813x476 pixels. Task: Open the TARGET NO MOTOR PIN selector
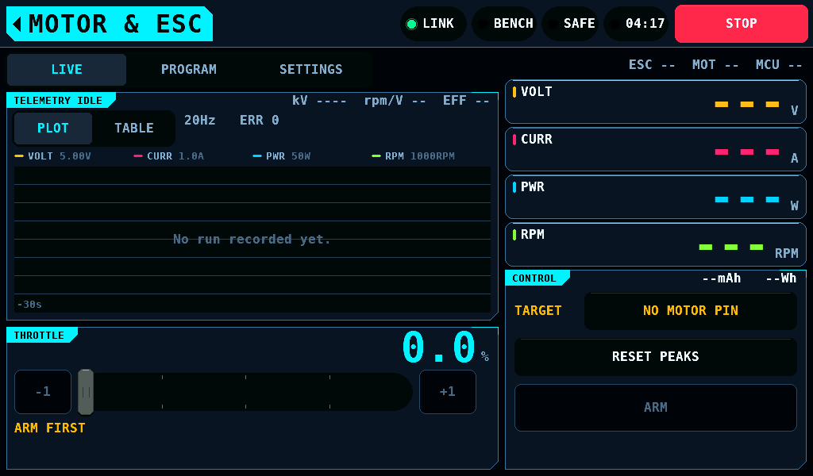(x=690, y=311)
